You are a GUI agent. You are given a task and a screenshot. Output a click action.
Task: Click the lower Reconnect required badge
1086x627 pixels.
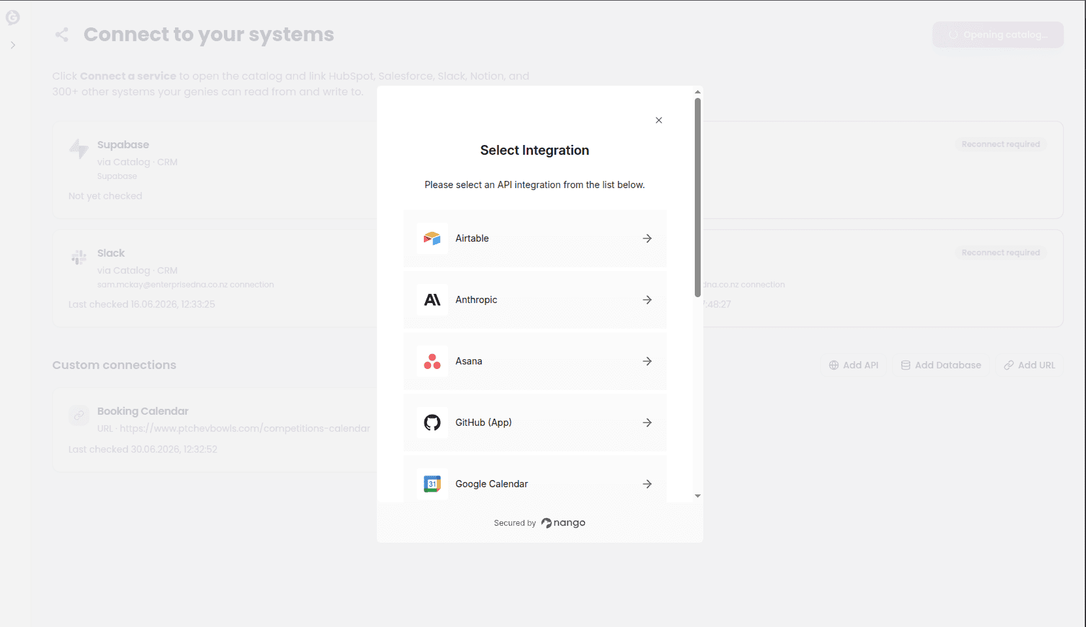[x=1000, y=253]
